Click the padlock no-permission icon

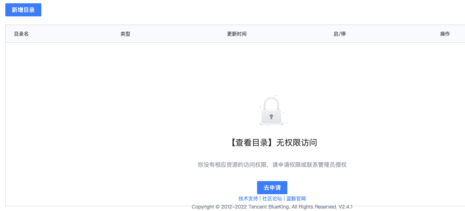272,111
